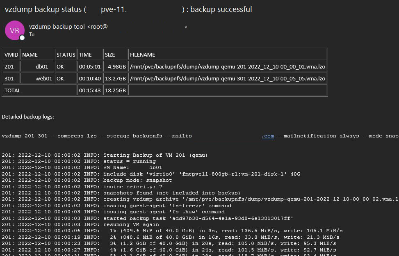Click the VB sender avatar

[14, 30]
